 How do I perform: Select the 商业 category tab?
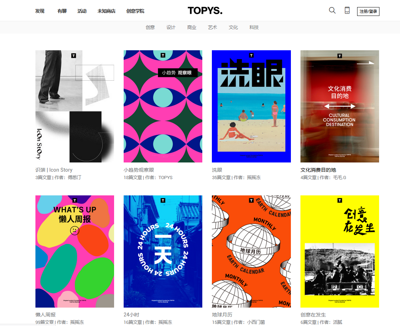[x=192, y=27]
